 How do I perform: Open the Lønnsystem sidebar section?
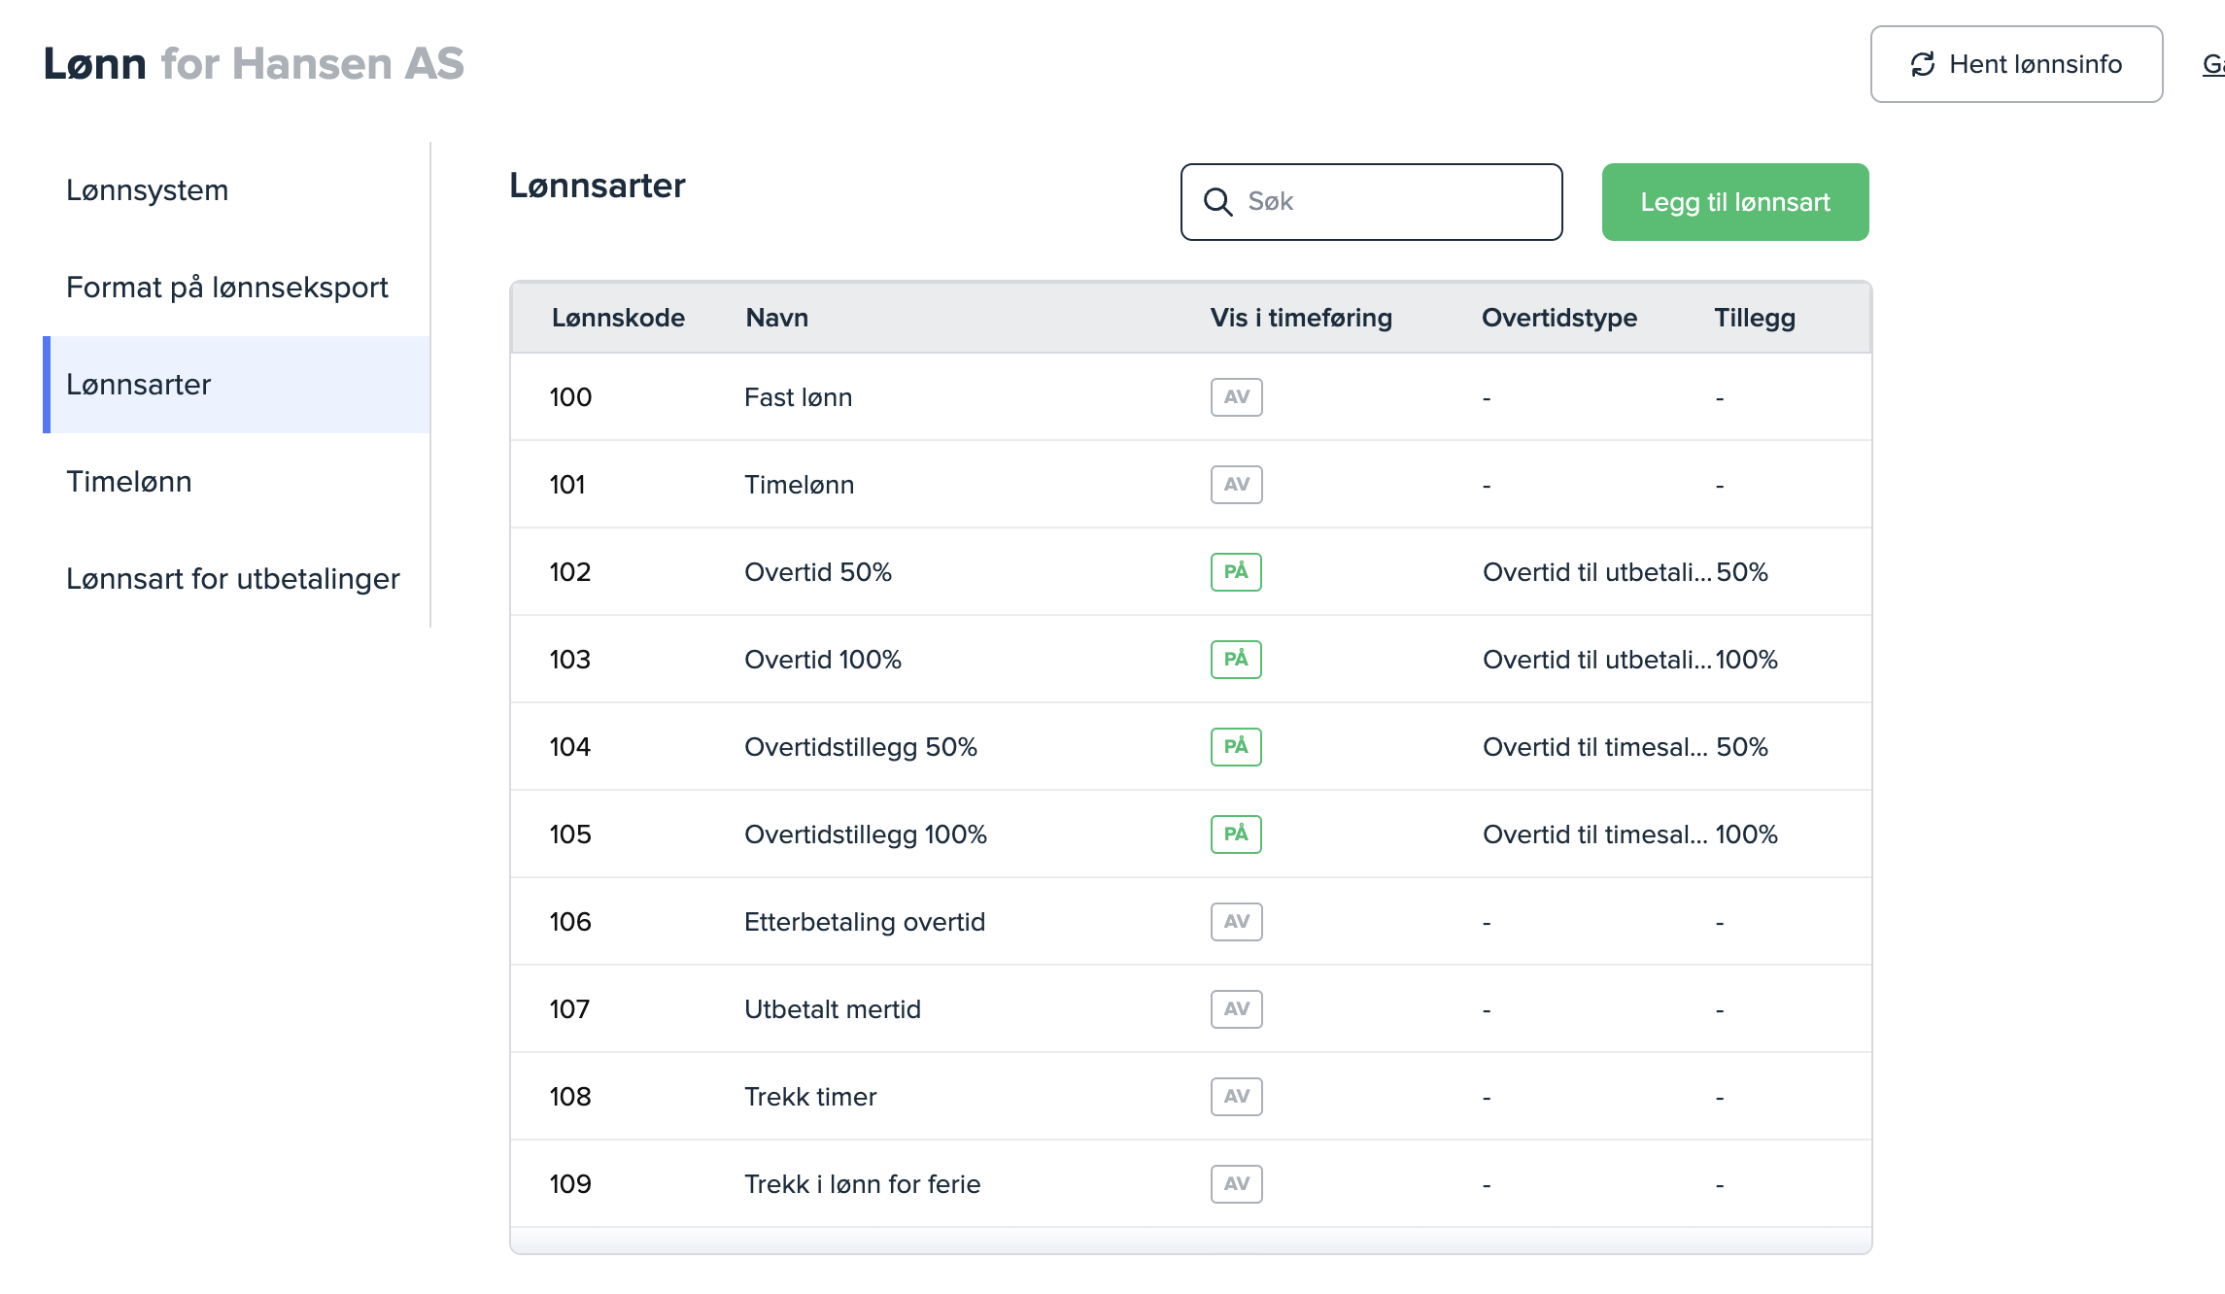(148, 190)
